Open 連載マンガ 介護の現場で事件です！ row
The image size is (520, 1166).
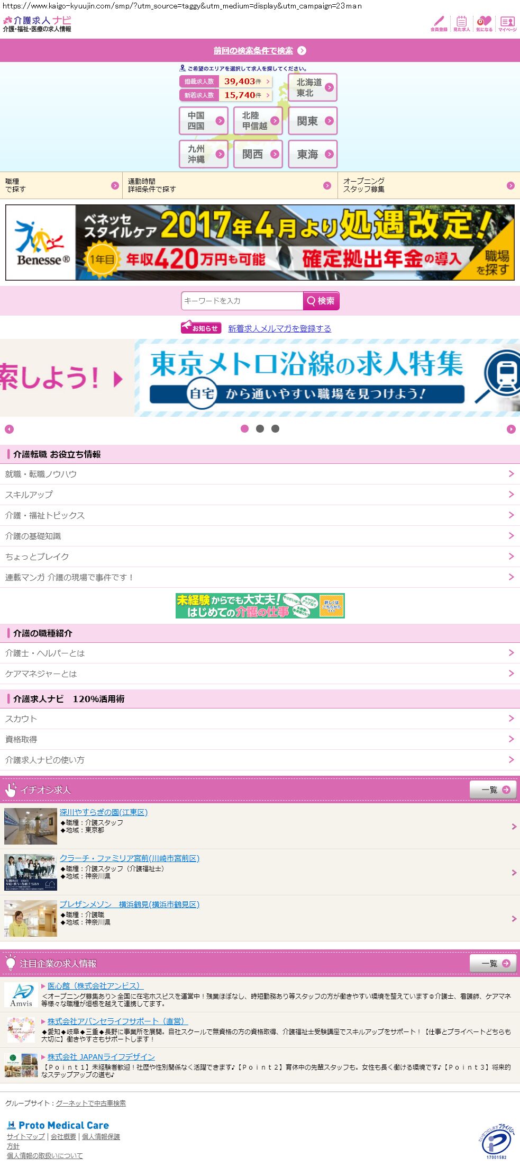click(x=260, y=577)
